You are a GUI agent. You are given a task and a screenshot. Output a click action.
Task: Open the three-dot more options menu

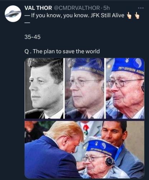point(141,8)
